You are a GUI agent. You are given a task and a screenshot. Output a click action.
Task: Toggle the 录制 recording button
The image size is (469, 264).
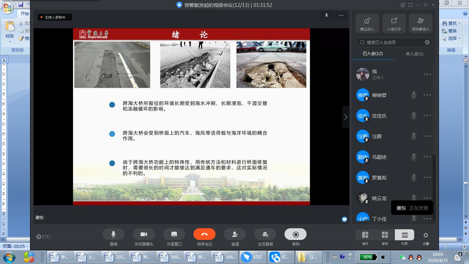click(x=296, y=234)
